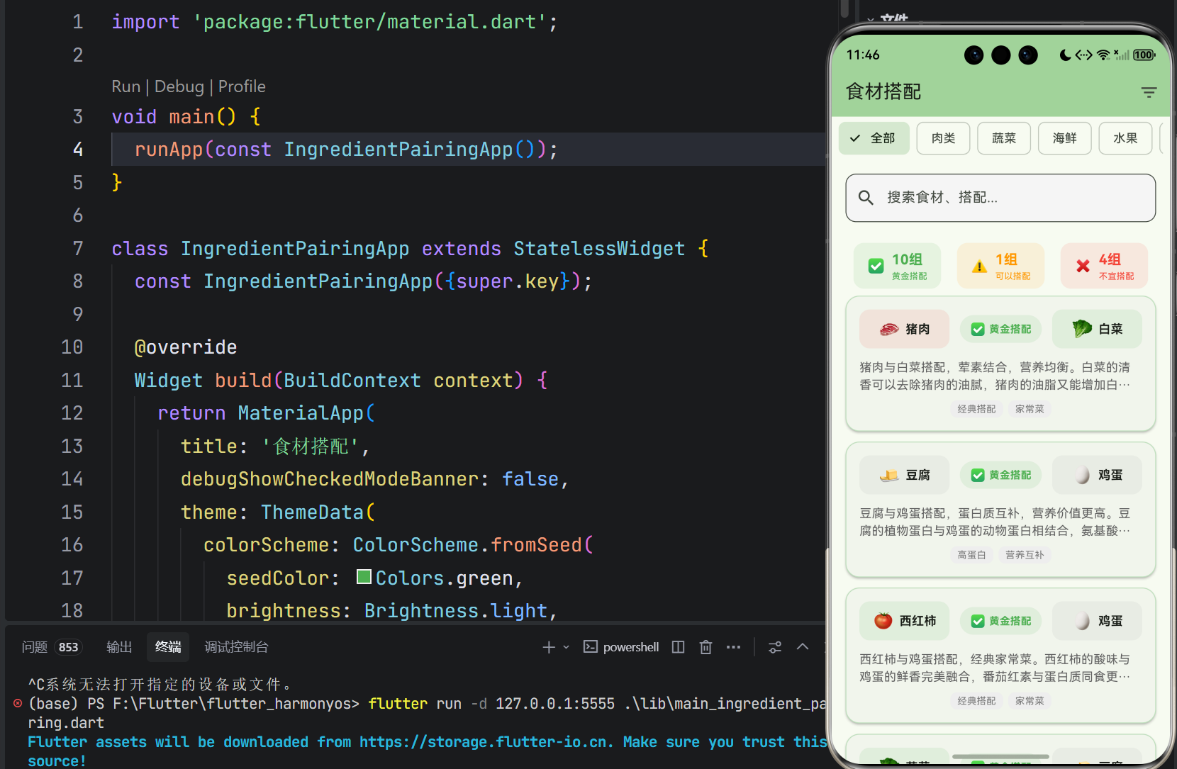Tap the 10组 黄金搭配 summary card
1177x769 pixels.
(897, 266)
